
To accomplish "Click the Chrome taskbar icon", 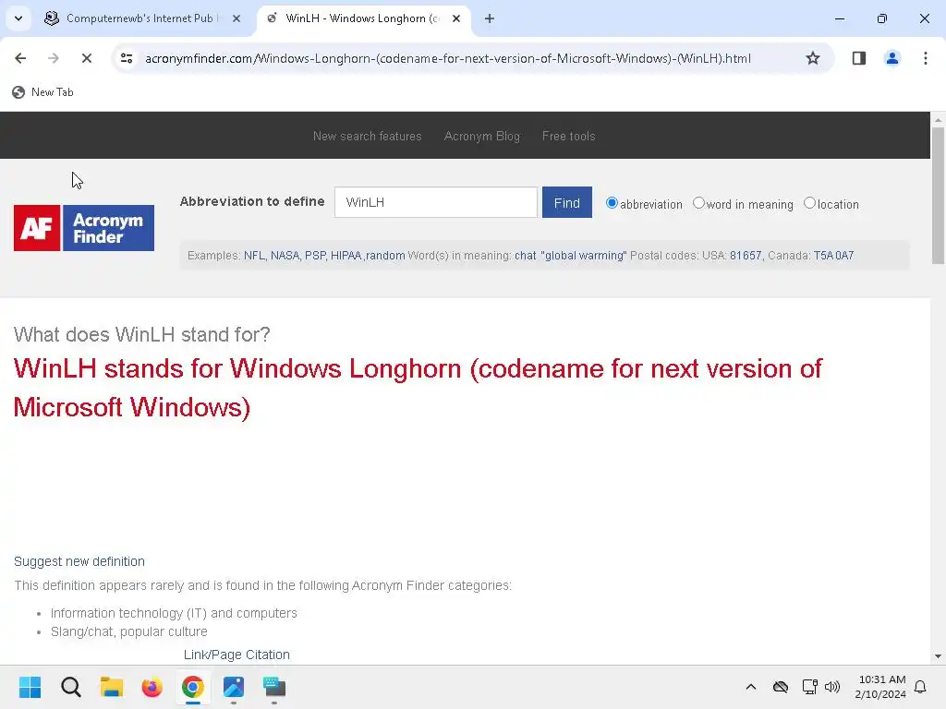I will tap(192, 687).
